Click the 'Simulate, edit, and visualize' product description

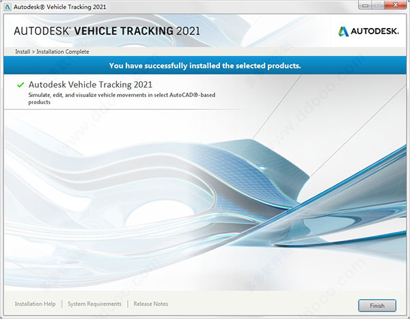pyautogui.click(x=122, y=98)
